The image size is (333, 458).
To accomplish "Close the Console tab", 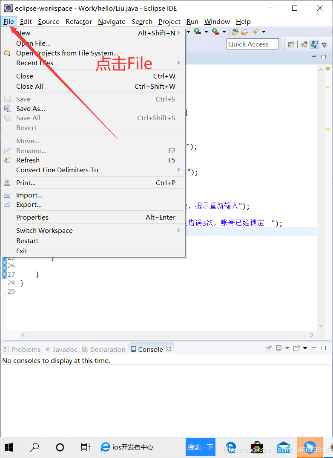I will click(x=169, y=349).
